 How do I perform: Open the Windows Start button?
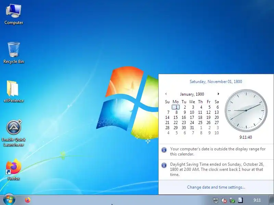click(9, 200)
